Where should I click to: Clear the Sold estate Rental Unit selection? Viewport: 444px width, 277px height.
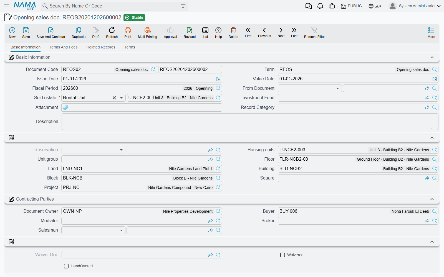pyautogui.click(x=114, y=98)
